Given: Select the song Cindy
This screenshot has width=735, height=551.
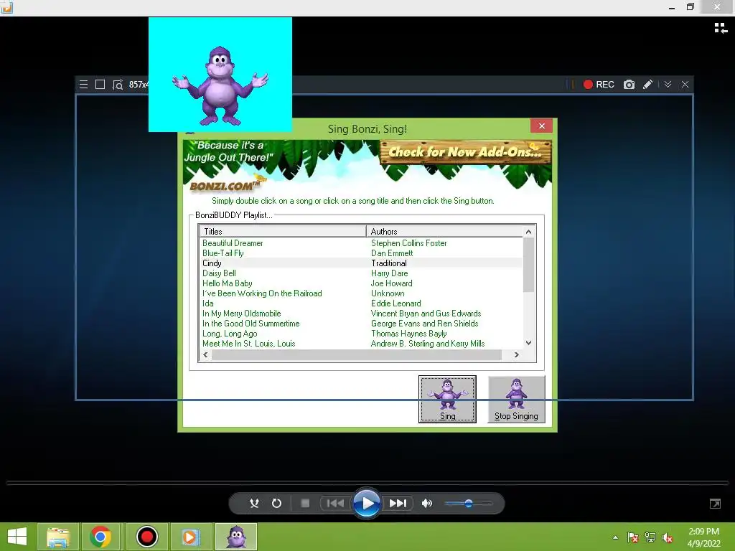Looking at the screenshot, I should 212,263.
